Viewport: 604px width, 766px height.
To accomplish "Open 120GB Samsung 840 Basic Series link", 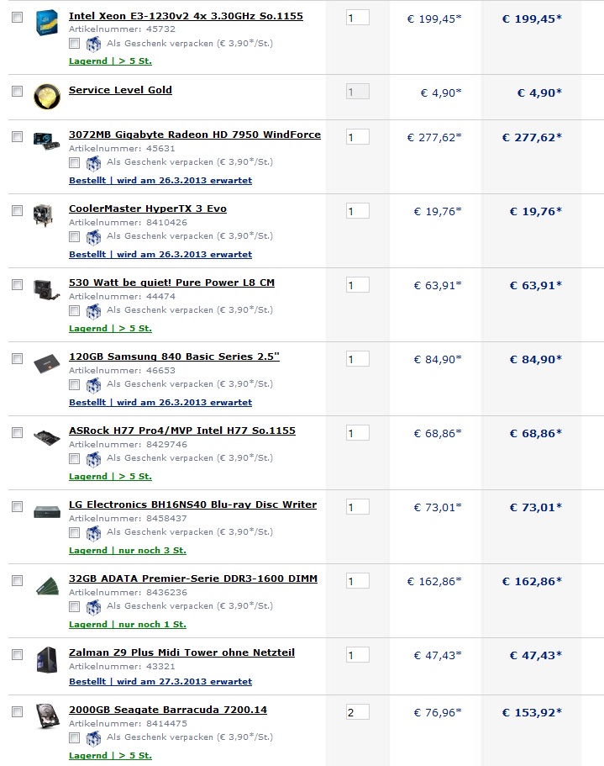I will click(x=174, y=357).
